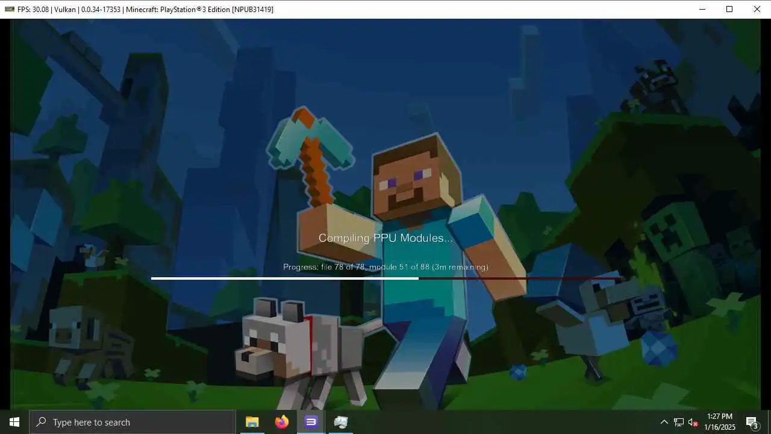Launch Firefox from the taskbar

pyautogui.click(x=281, y=422)
